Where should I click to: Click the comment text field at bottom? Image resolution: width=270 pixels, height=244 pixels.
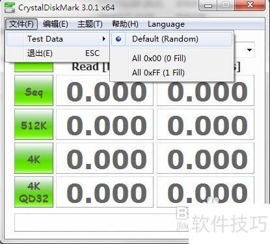pyautogui.click(x=101, y=223)
